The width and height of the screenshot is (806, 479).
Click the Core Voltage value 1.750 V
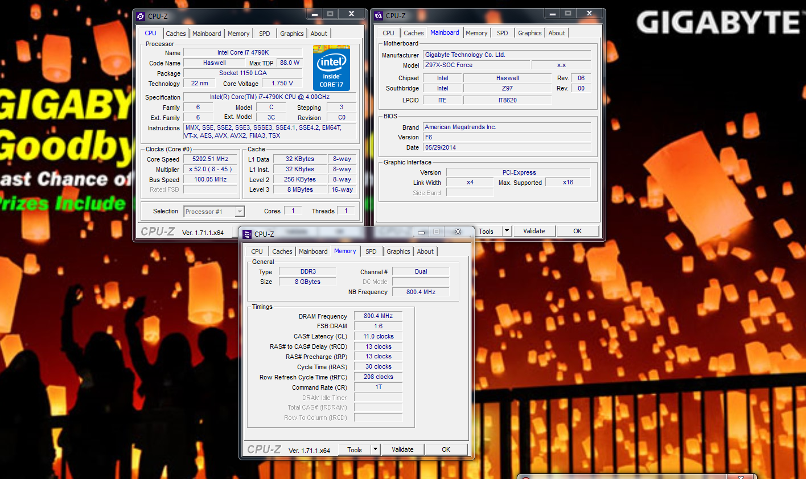pyautogui.click(x=282, y=83)
